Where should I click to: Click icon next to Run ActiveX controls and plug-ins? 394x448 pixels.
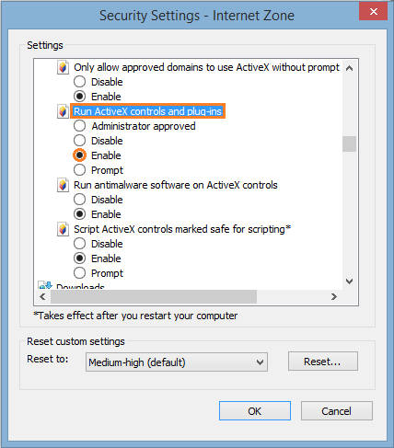click(63, 111)
